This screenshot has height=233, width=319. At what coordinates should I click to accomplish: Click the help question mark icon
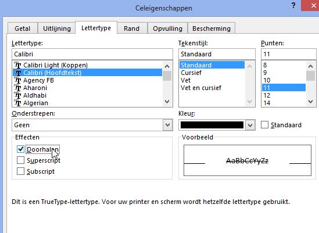pos(293,5)
